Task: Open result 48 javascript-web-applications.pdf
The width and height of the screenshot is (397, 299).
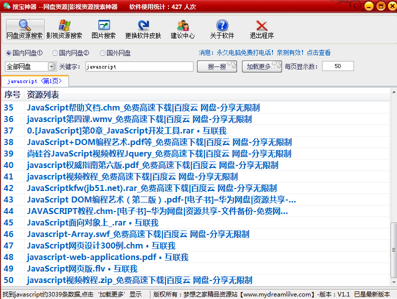Action: [107, 257]
